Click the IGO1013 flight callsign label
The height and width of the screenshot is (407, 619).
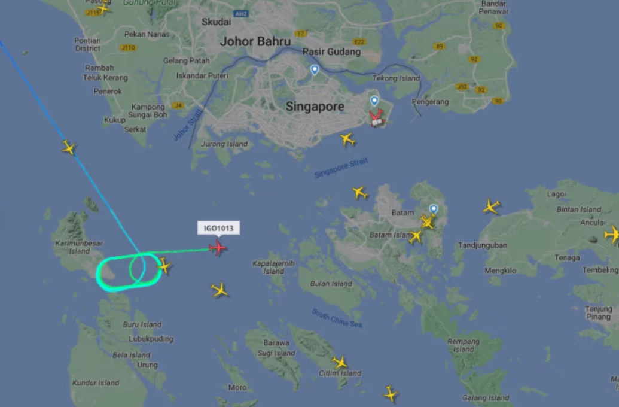point(218,228)
